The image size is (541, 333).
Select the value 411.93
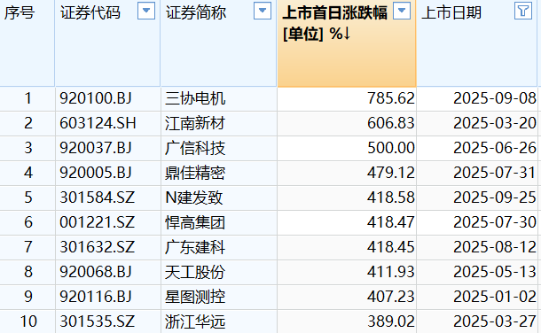coord(390,272)
